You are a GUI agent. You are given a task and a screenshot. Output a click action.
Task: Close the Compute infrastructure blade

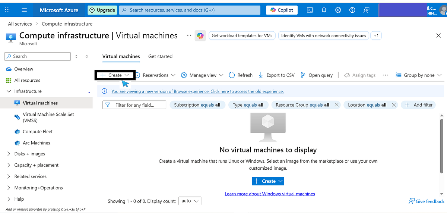(x=438, y=35)
